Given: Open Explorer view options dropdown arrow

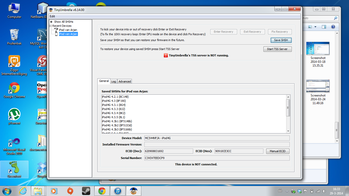Looking at the screenshot, I should coord(315,27).
